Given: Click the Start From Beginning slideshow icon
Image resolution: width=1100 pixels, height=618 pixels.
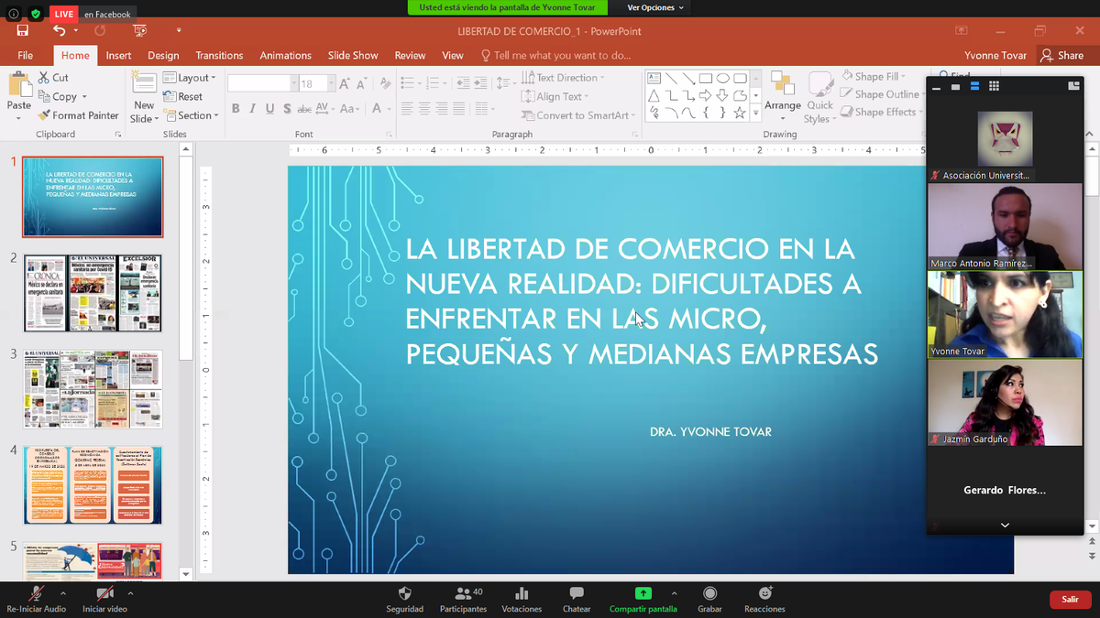Looking at the screenshot, I should (139, 30).
